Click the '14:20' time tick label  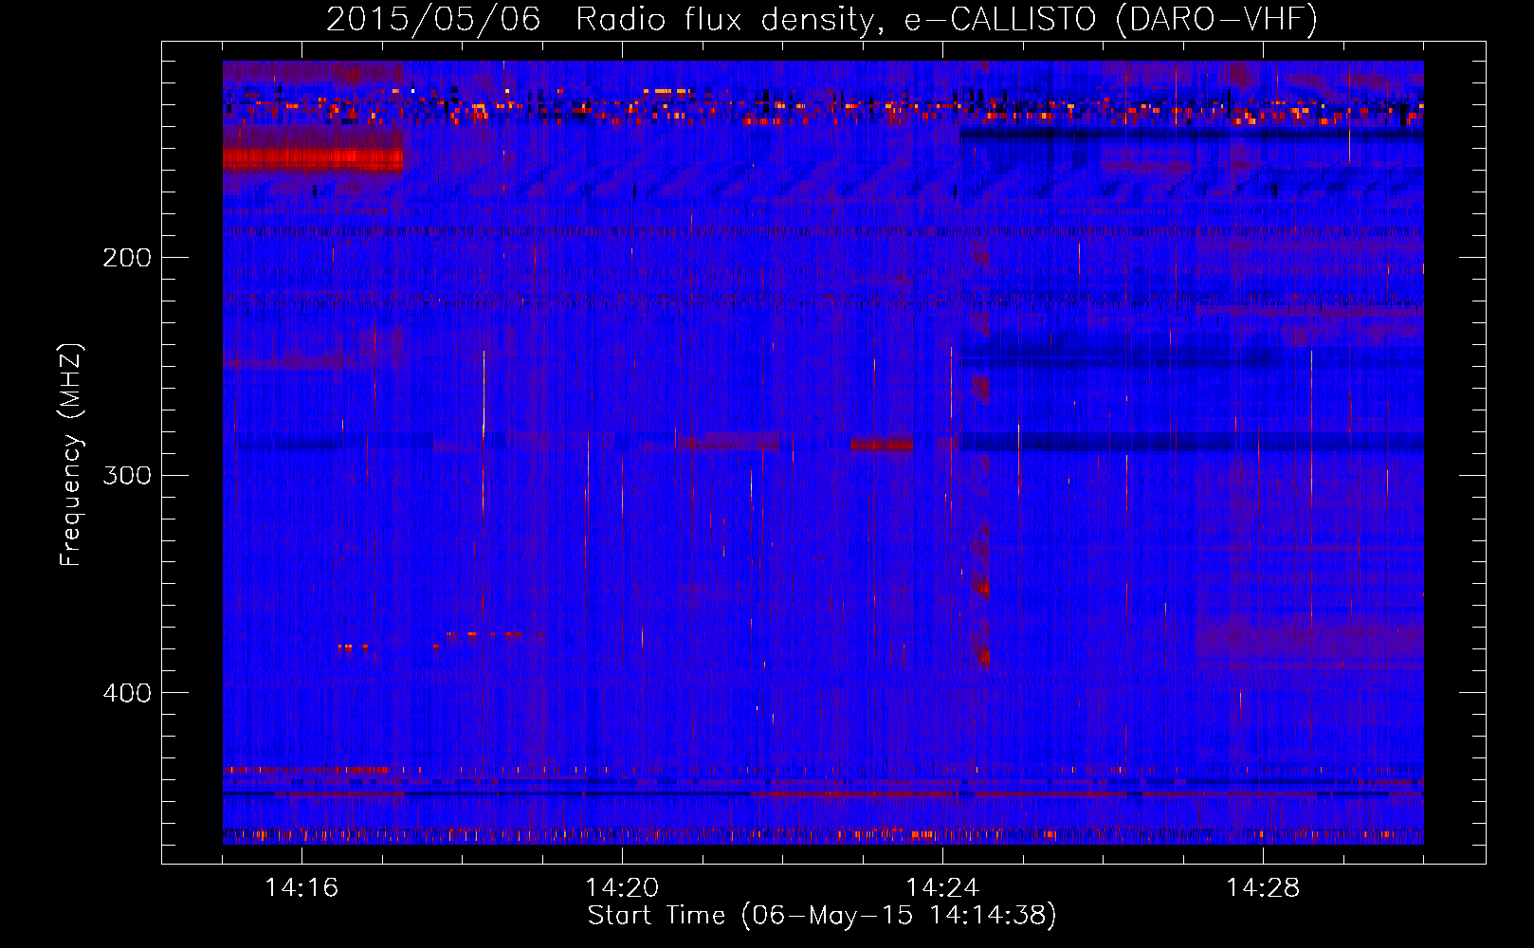(x=622, y=888)
